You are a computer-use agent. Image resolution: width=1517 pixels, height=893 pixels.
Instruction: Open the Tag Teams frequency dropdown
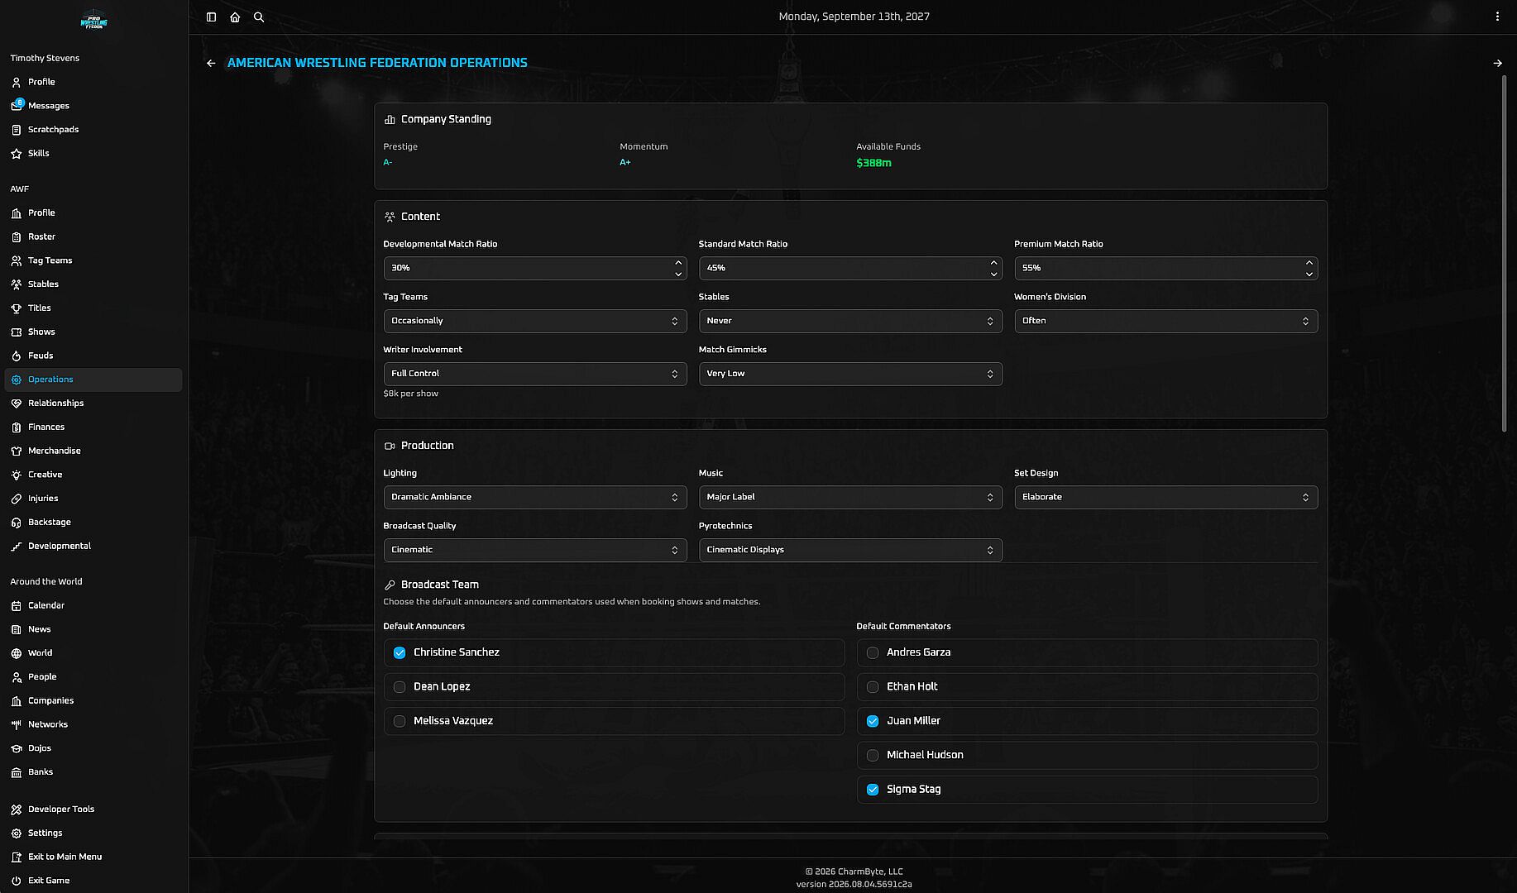[x=534, y=321]
